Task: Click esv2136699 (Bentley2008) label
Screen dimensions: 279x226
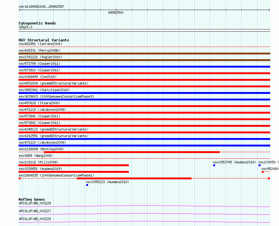Action: (x=41, y=149)
